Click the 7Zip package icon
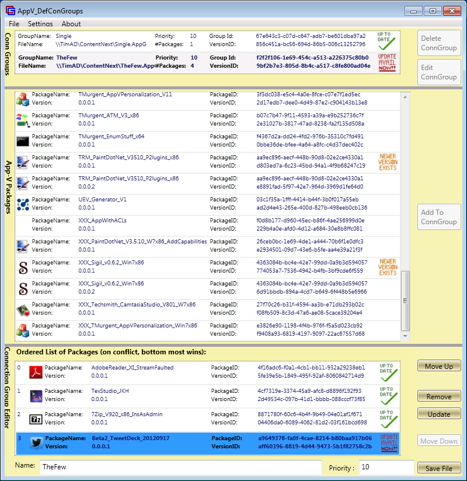 [x=36, y=419]
